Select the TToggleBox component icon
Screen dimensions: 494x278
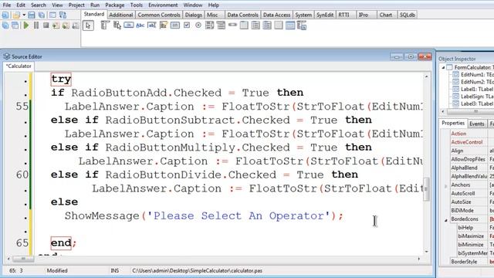(175, 25)
